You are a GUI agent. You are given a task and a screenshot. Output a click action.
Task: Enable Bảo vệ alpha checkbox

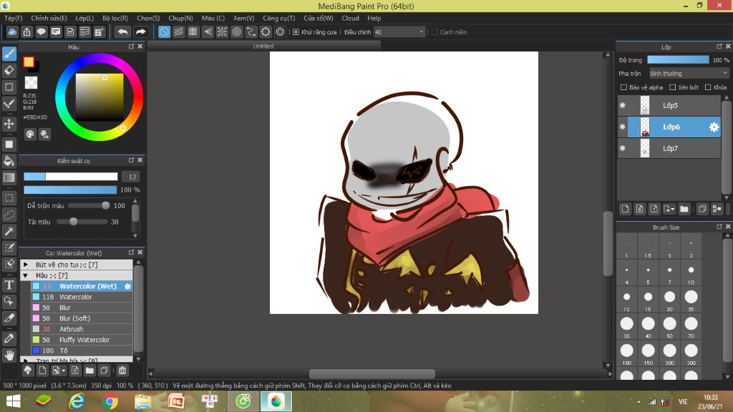point(623,87)
